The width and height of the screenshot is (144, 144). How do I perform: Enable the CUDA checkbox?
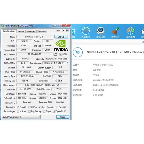[x=29, y=107]
